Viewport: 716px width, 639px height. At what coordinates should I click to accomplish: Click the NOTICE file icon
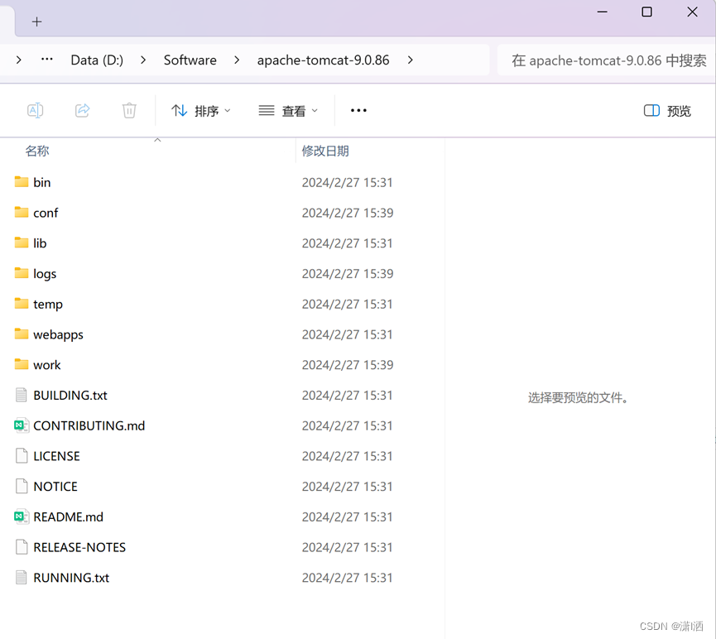coord(21,486)
